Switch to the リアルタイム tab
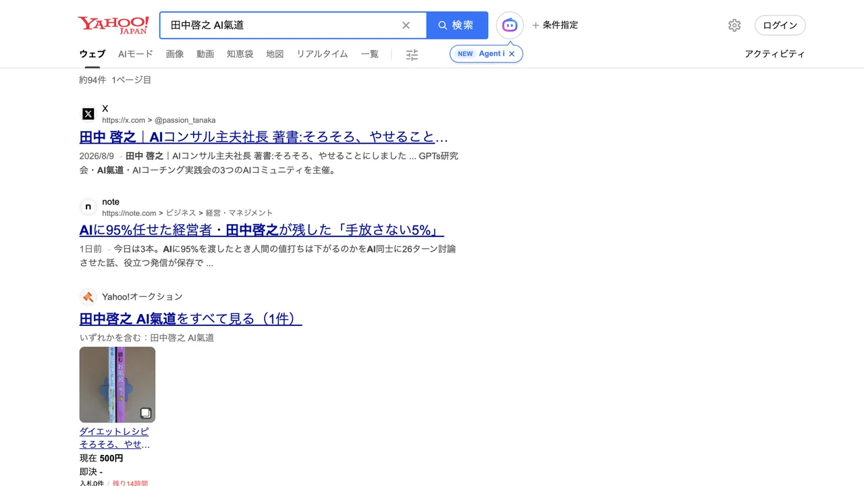This screenshot has height=486, width=864. 322,54
